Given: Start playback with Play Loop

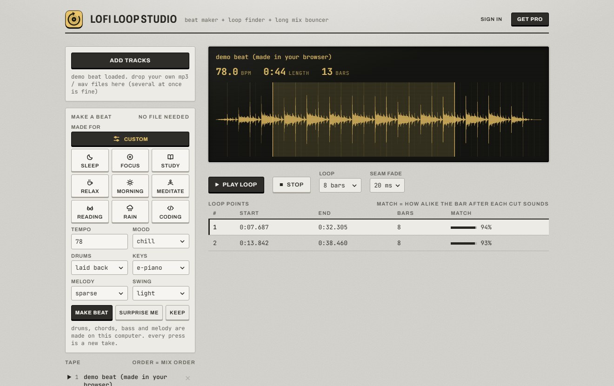Looking at the screenshot, I should (x=236, y=185).
